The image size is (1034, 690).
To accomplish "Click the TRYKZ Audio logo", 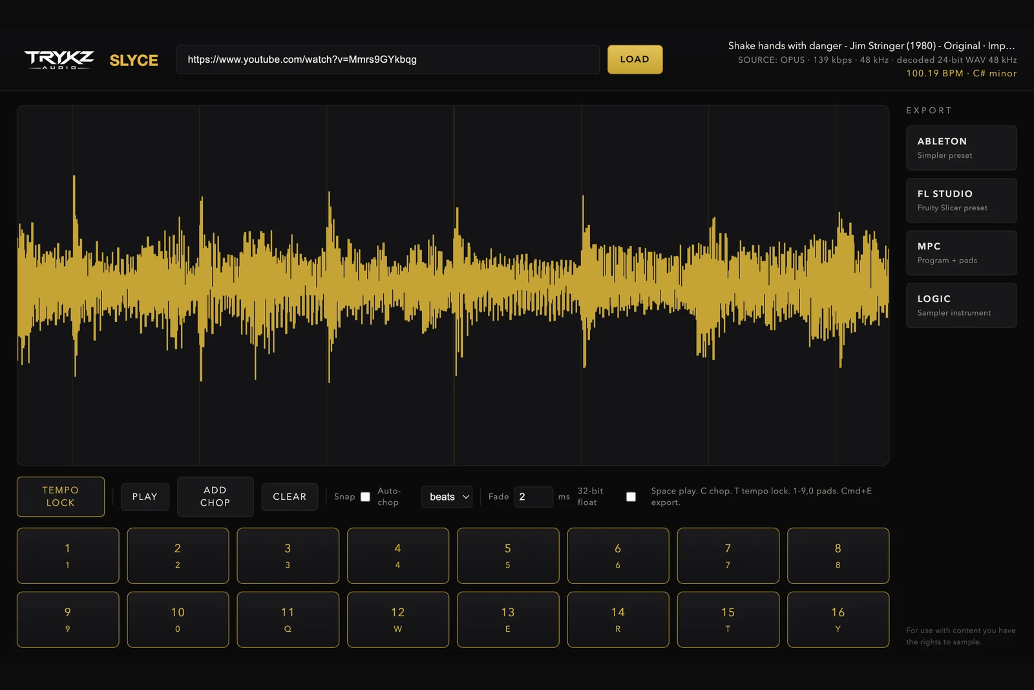I will (59, 59).
